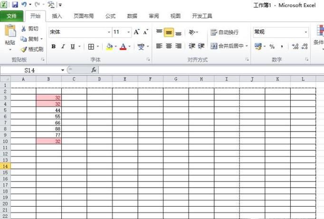Screen dimensions: 324x219
Task: Apply the yellow fill color bucket
Action: (x=110, y=47)
